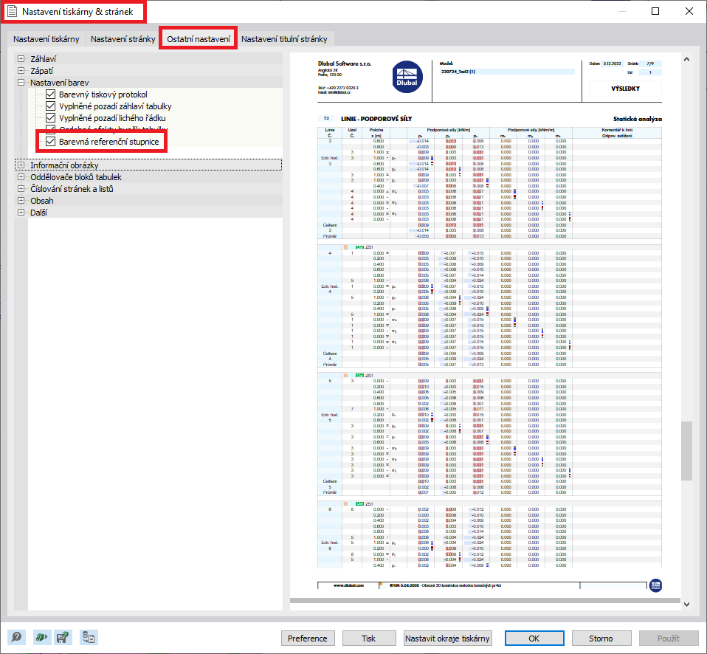Click the Tisk button
This screenshot has height=654, width=707.
click(x=368, y=638)
